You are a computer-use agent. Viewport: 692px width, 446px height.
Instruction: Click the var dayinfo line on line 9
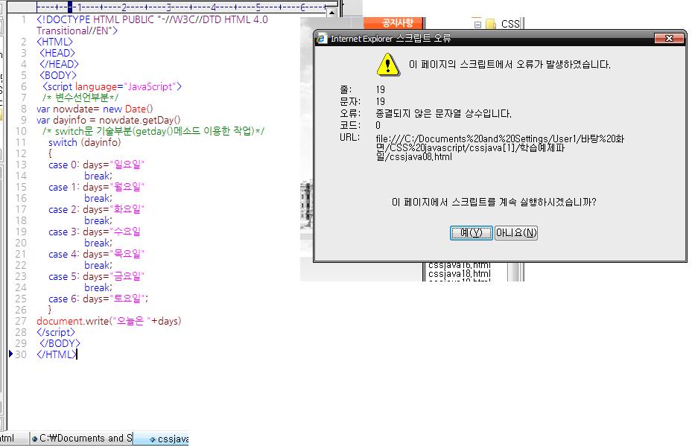pos(108,120)
